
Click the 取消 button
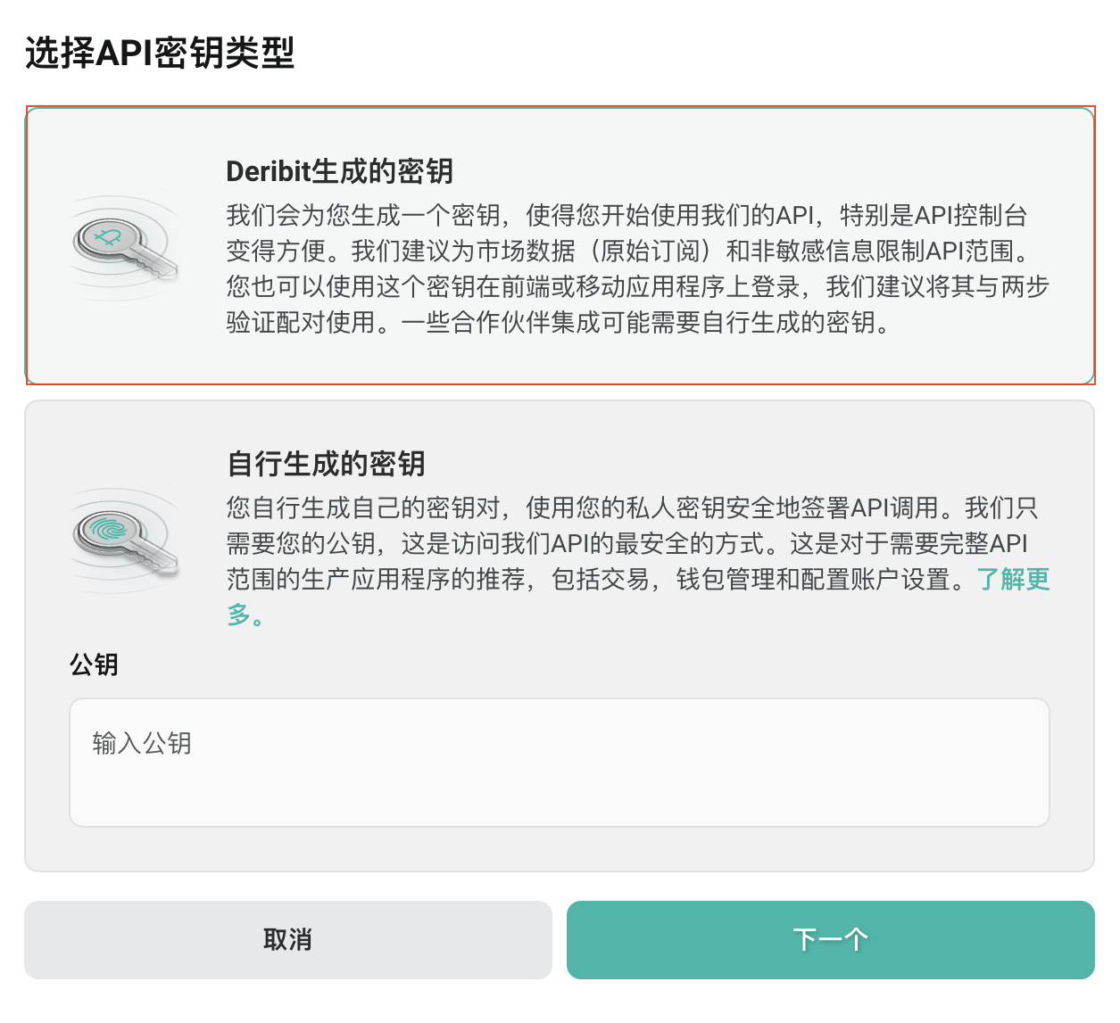tap(287, 940)
